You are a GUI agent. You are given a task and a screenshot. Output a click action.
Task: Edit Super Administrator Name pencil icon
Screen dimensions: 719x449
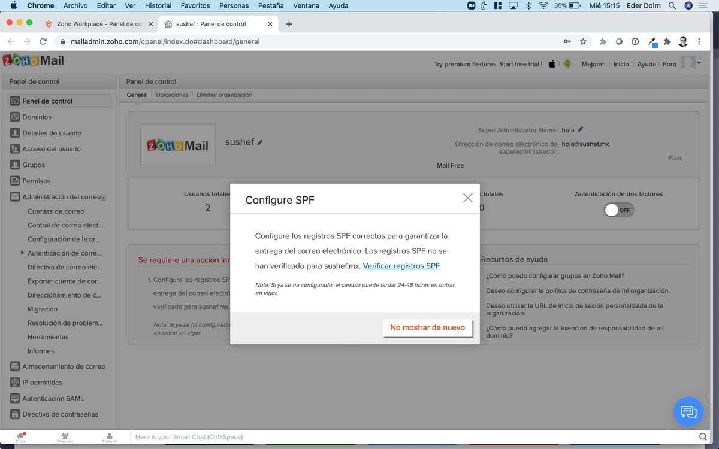[581, 129]
